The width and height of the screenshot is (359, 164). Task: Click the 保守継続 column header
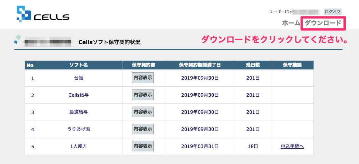(292, 65)
